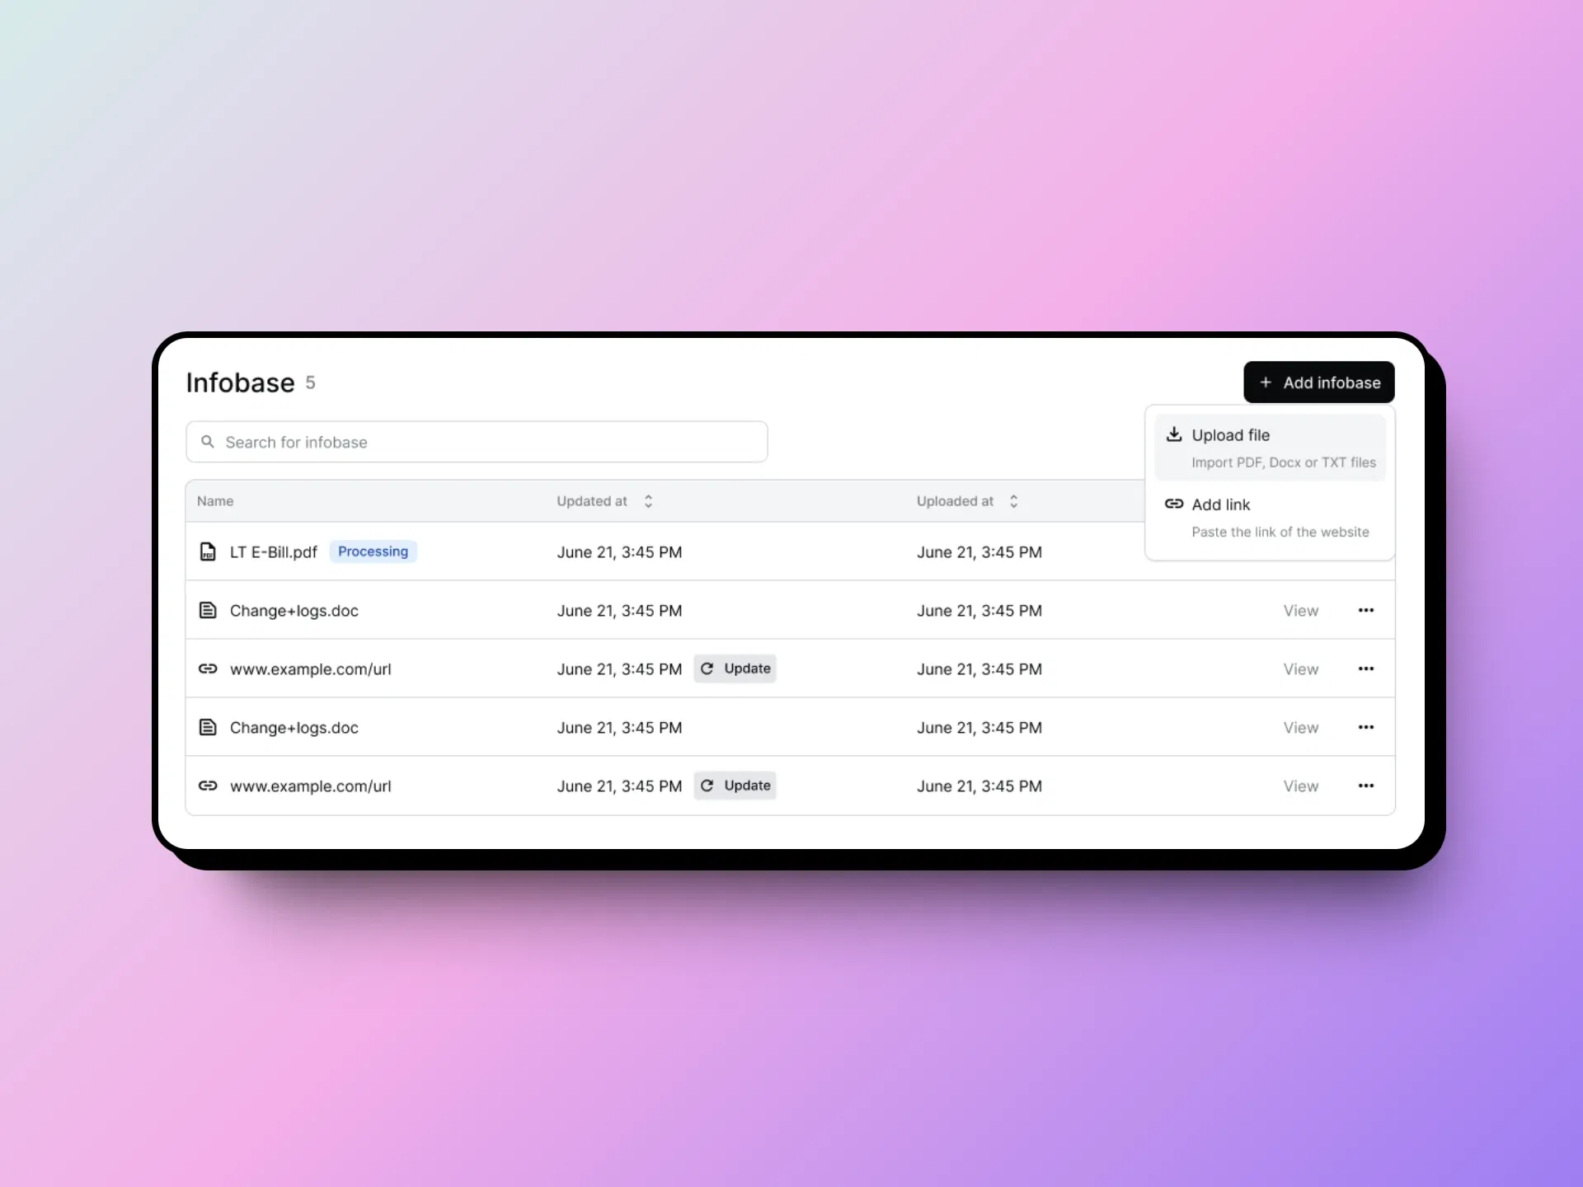The image size is (1583, 1187).
Task: Click Uploaded date in first Change+logs.doc row
Action: [979, 611]
